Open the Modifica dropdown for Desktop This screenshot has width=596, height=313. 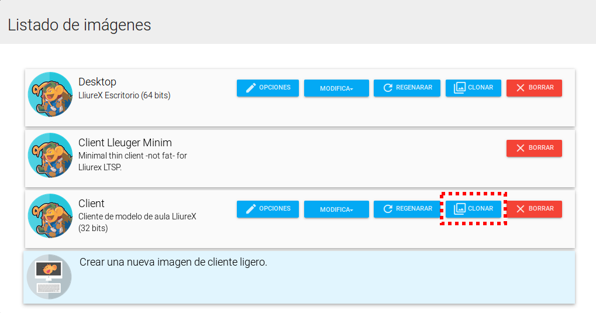pos(336,88)
